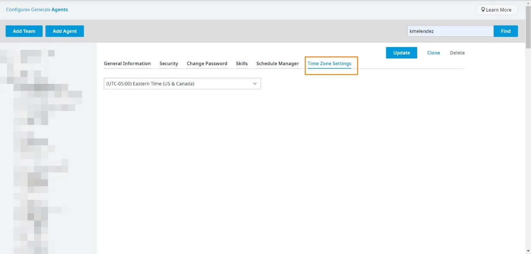
Task: Click the lightbulb icon in Learn More
Action: [x=483, y=10]
